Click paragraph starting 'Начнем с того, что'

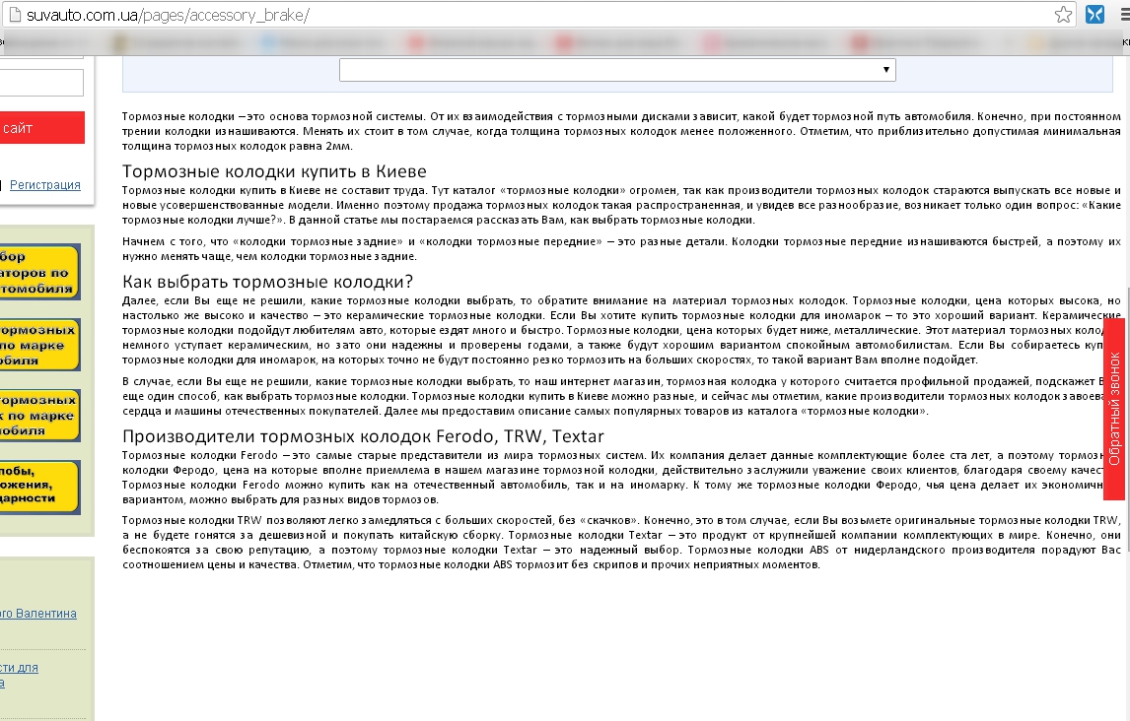[621, 249]
